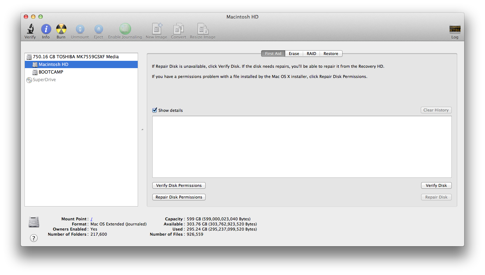
Task: Click the capacity value "599 GB (599,000,023,040 Bytes)"
Action: (218, 219)
